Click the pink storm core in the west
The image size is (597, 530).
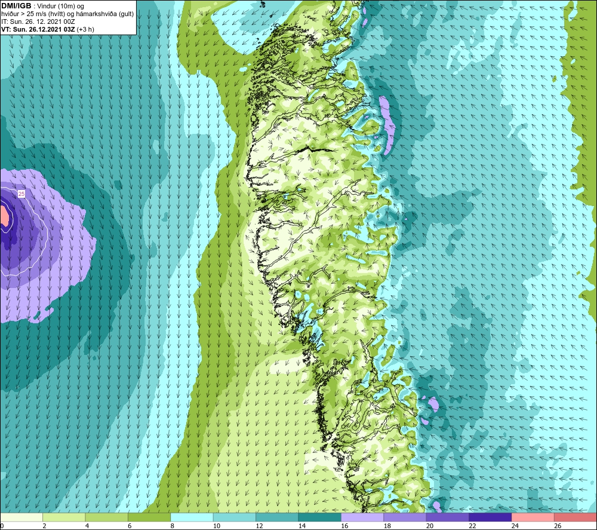pyautogui.click(x=4, y=217)
